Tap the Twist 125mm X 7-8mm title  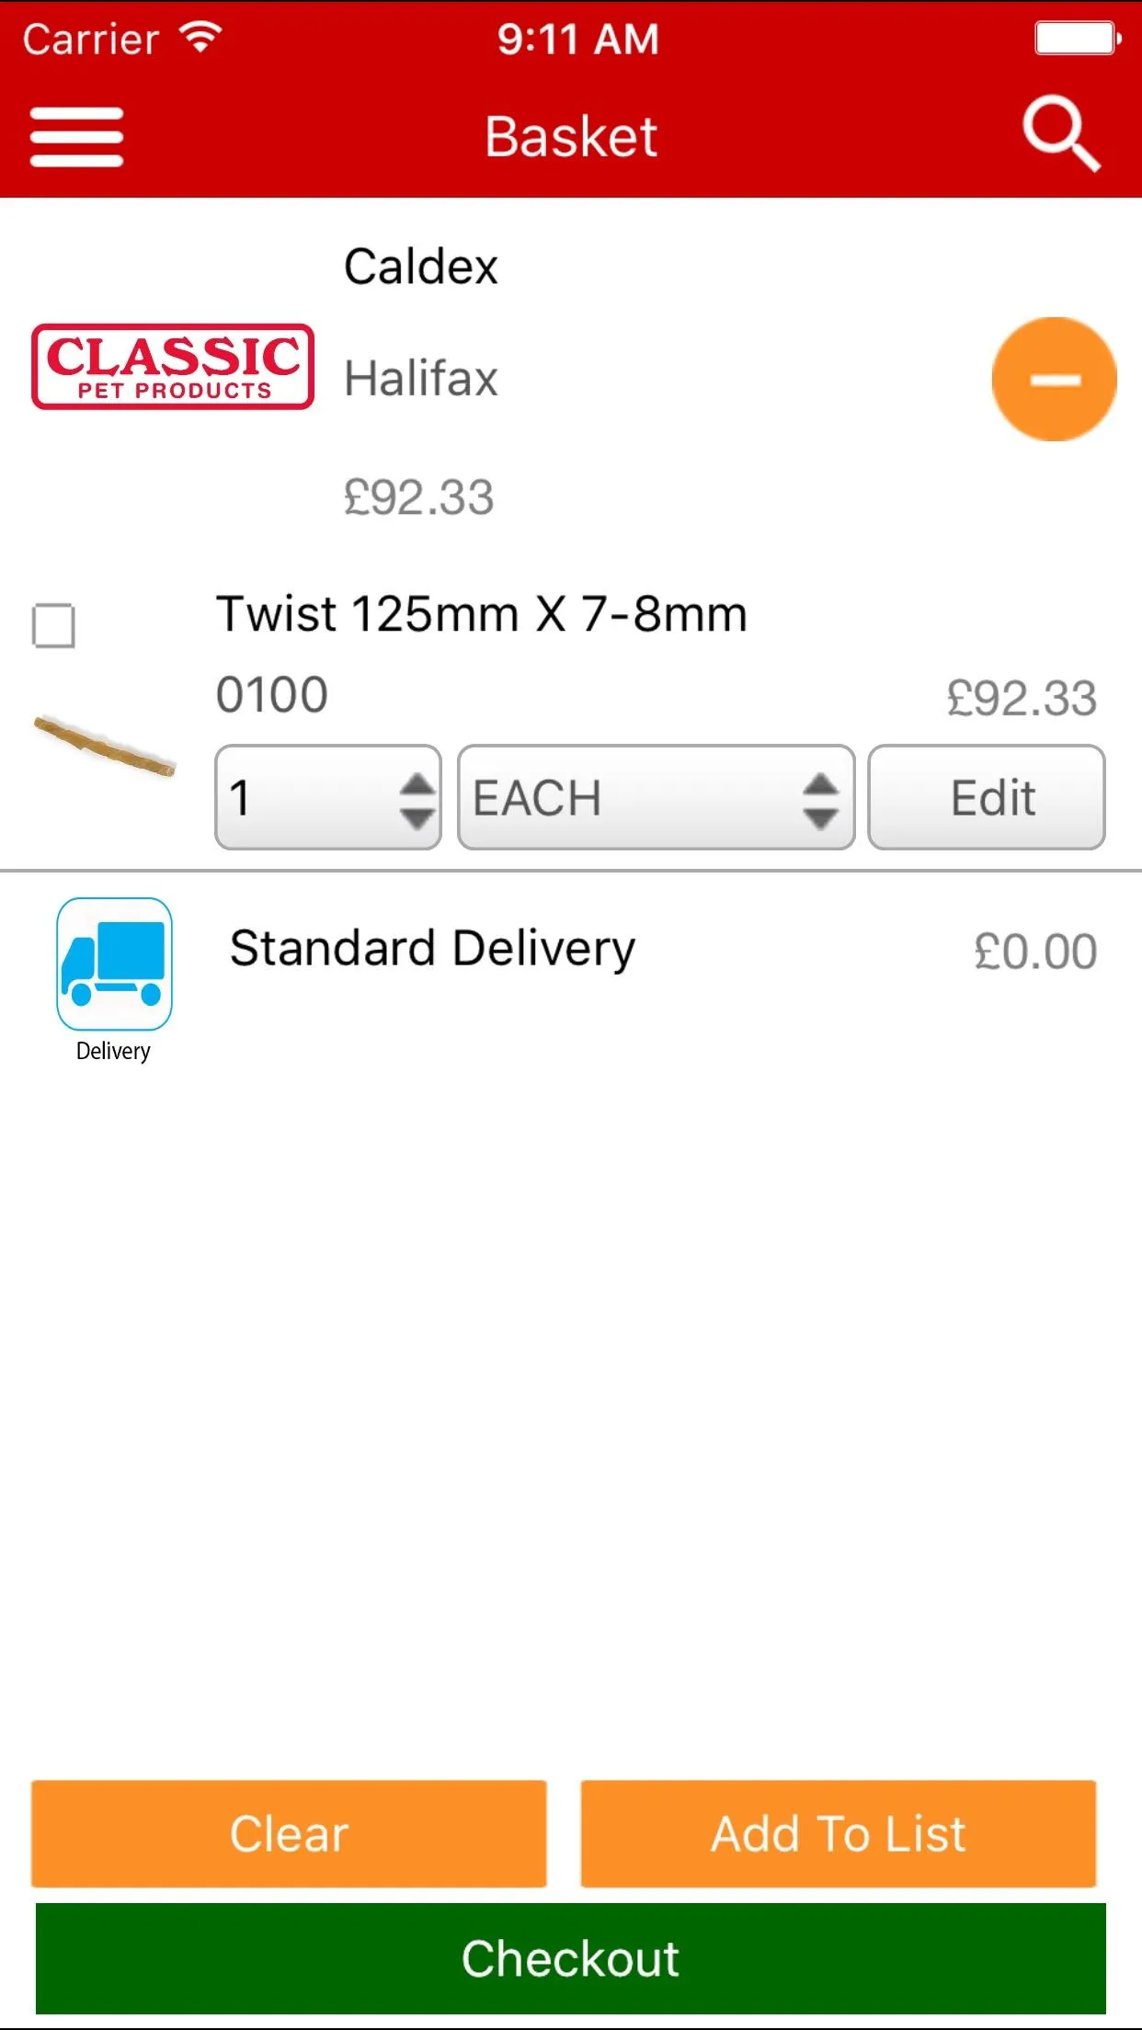point(481,614)
